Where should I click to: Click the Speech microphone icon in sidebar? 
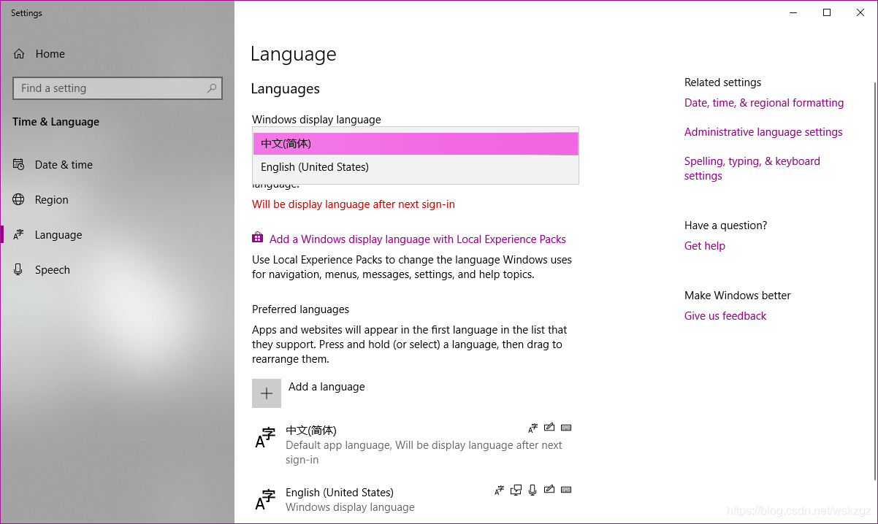tap(19, 270)
